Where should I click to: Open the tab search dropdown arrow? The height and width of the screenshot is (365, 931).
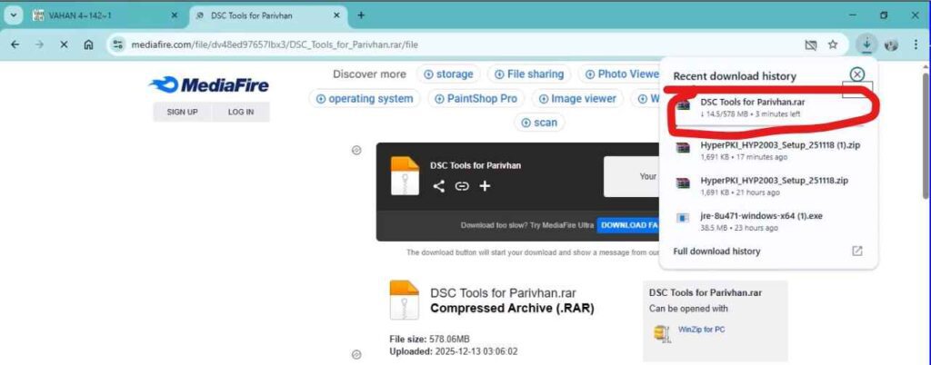(x=14, y=15)
